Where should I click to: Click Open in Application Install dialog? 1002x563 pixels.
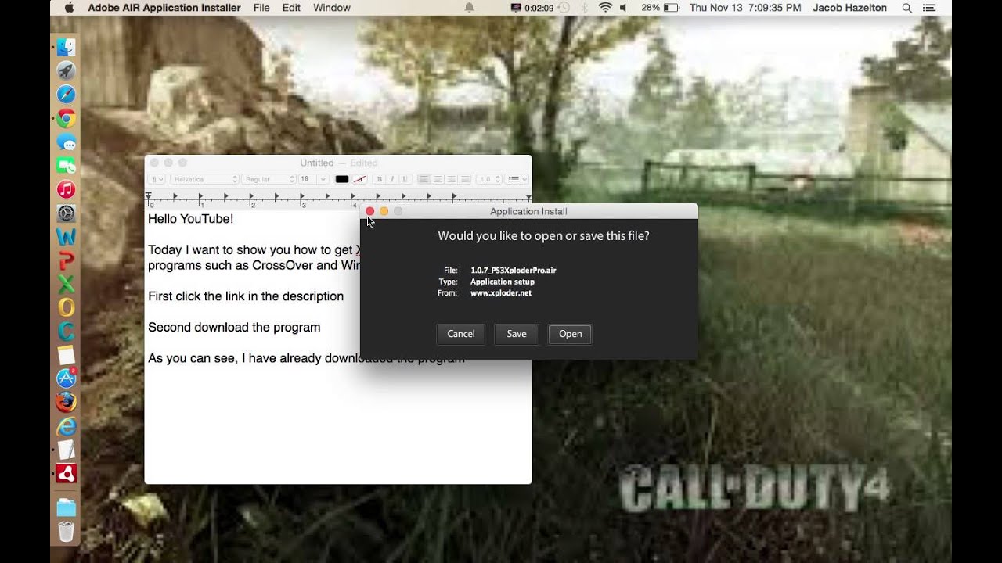tap(571, 334)
